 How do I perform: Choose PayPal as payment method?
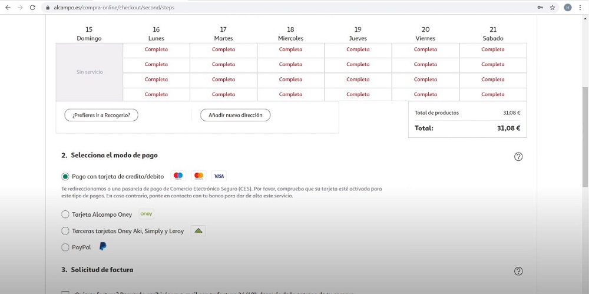(65, 247)
